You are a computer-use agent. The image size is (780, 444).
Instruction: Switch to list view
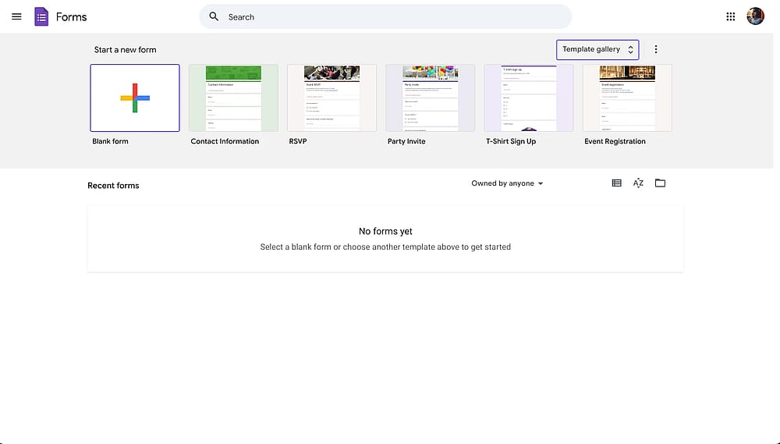tap(616, 183)
